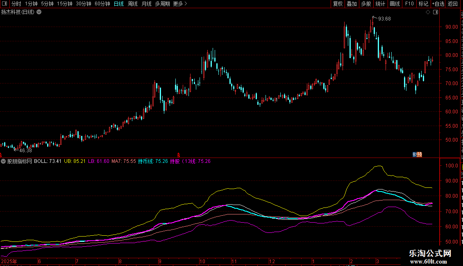Click the 预 forecast marker on chart

(420, 155)
